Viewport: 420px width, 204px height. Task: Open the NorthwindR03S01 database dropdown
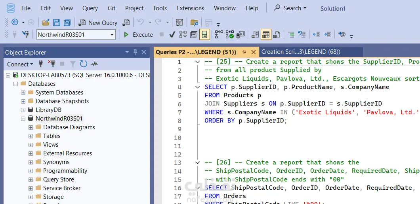coord(112,35)
